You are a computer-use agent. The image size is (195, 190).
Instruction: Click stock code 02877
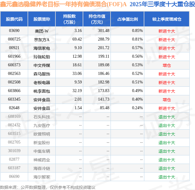14,159
